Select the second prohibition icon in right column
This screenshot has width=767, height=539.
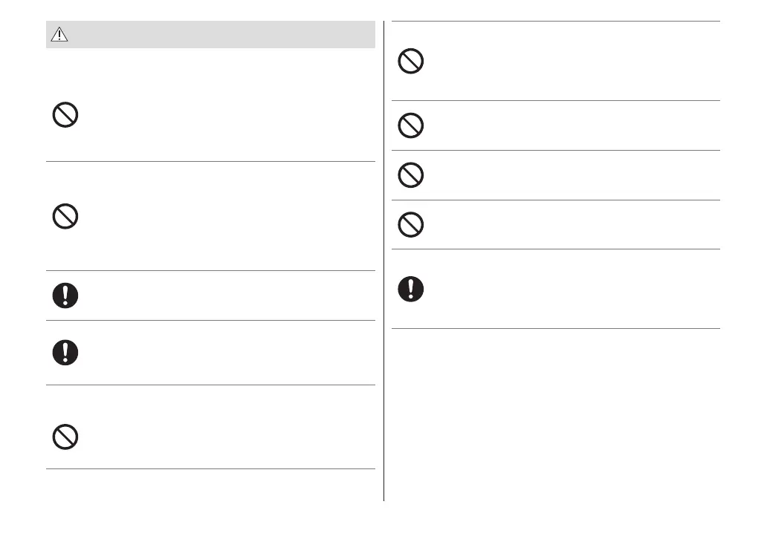coord(411,125)
